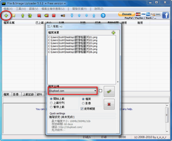Open the 語言(V) menu

(x=34, y=9)
